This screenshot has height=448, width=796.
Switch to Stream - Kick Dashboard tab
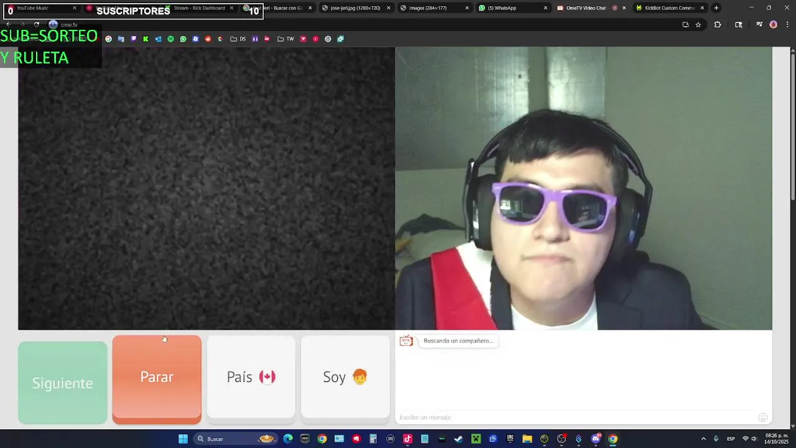199,8
